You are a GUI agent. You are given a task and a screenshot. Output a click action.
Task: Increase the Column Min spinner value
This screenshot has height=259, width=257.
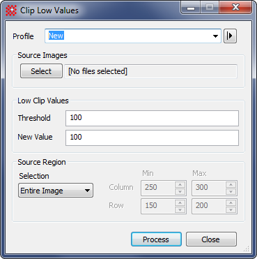[x=180, y=184]
